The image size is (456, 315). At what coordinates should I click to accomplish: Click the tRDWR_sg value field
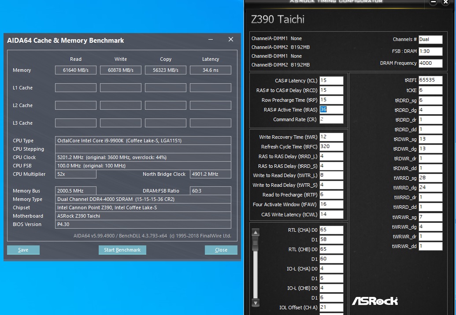coord(430,139)
